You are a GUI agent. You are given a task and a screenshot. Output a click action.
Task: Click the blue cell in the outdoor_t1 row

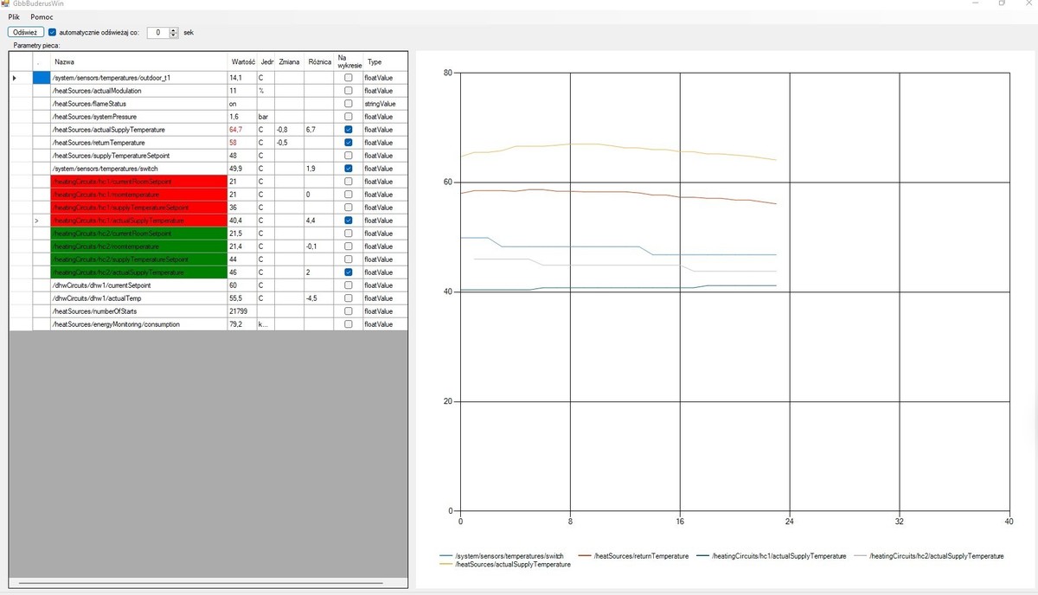42,78
